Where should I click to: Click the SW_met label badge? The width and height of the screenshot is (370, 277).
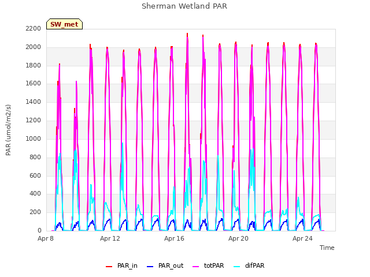(x=64, y=24)
